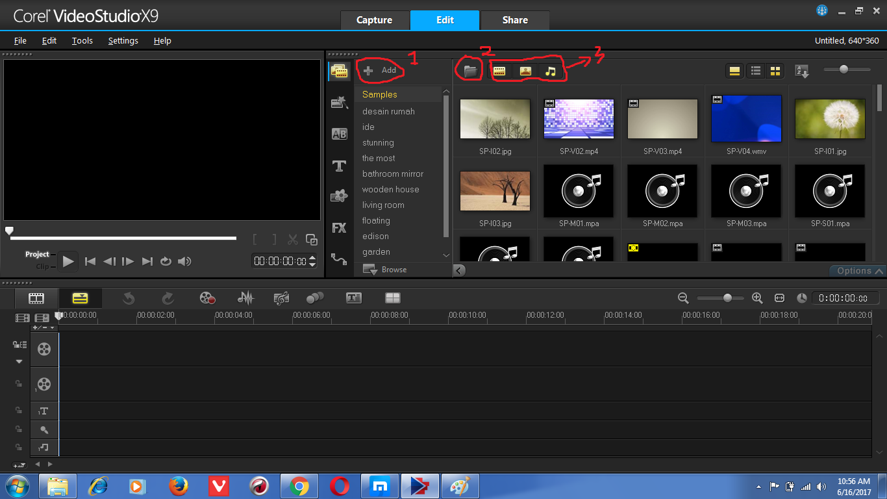Open the Settings menu
The height and width of the screenshot is (499, 887).
[123, 40]
